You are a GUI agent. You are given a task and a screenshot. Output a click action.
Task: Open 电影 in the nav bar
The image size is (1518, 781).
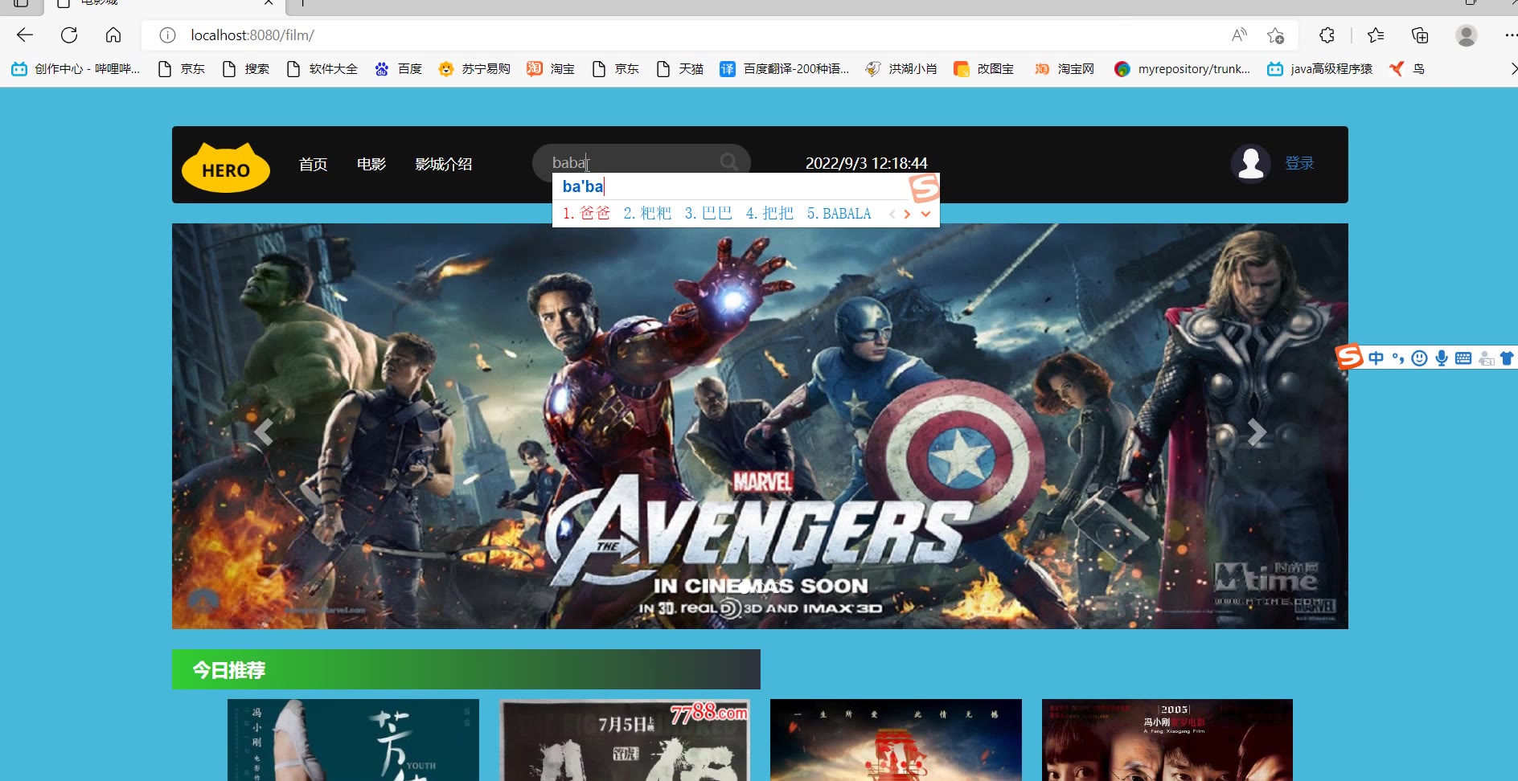click(371, 164)
